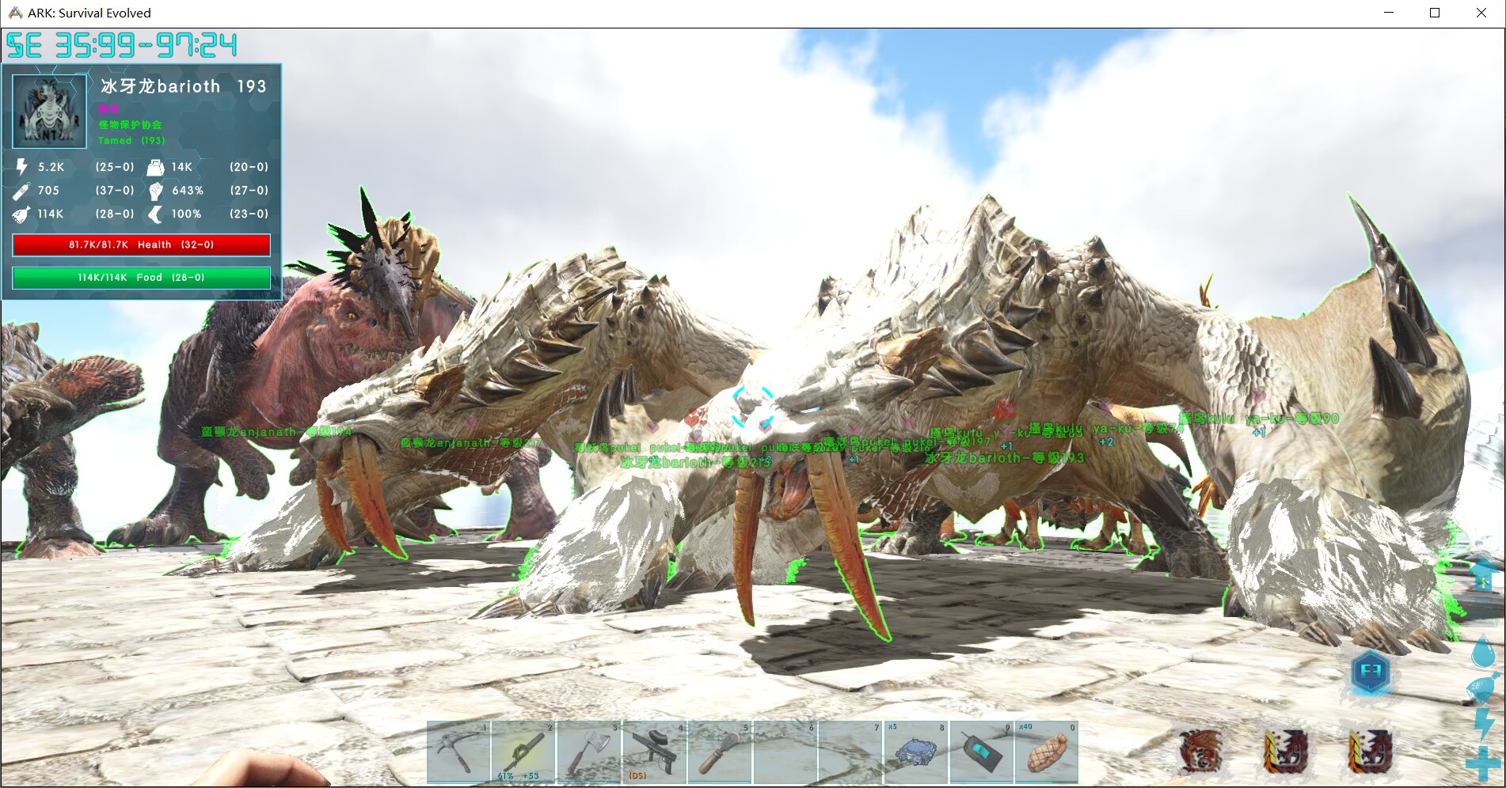Click the Tamed (193) label

(x=131, y=141)
